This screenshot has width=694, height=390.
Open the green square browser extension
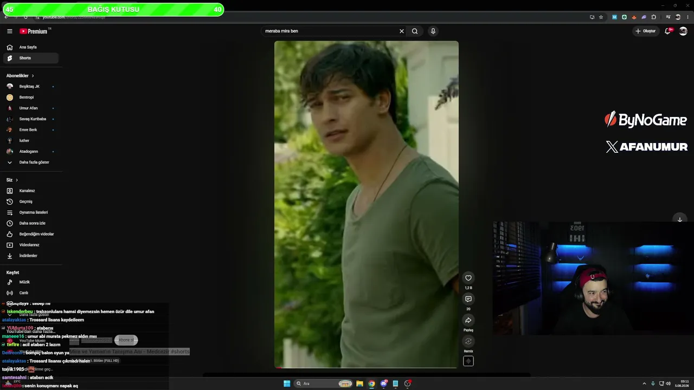click(x=624, y=17)
